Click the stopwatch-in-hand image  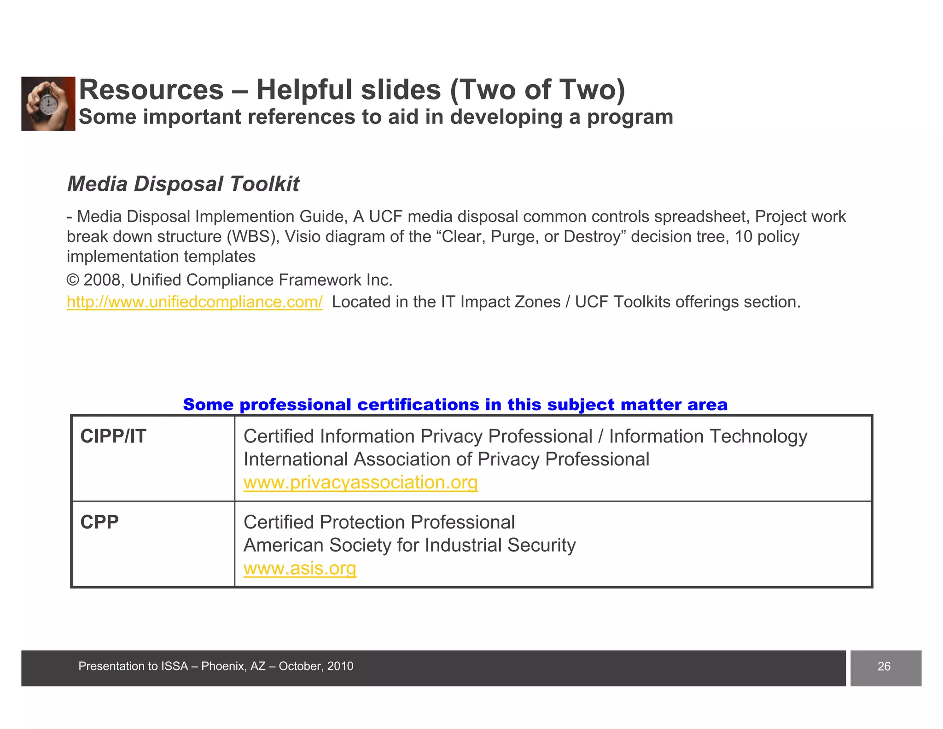(48, 104)
